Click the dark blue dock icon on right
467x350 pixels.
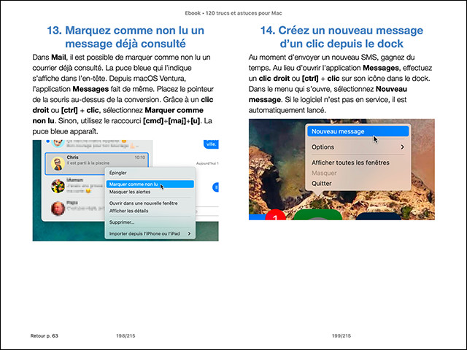pos(379,216)
